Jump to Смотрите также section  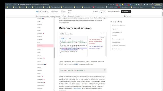point(117,49)
